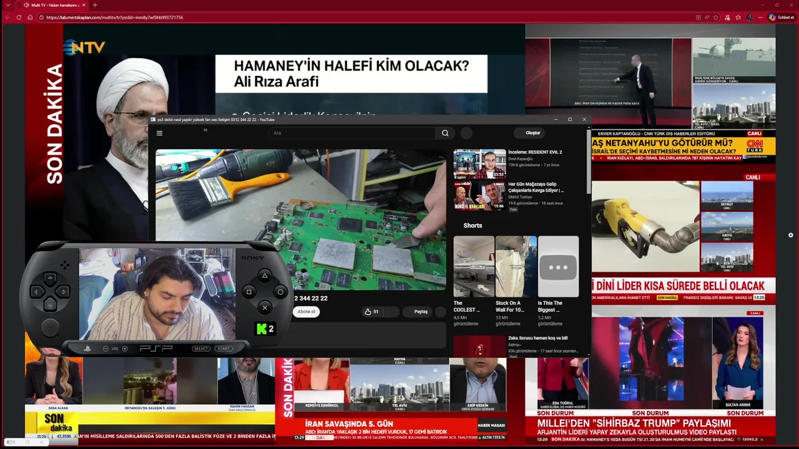Open YouTube hamburger guide menu
799x449 pixels.
point(159,133)
